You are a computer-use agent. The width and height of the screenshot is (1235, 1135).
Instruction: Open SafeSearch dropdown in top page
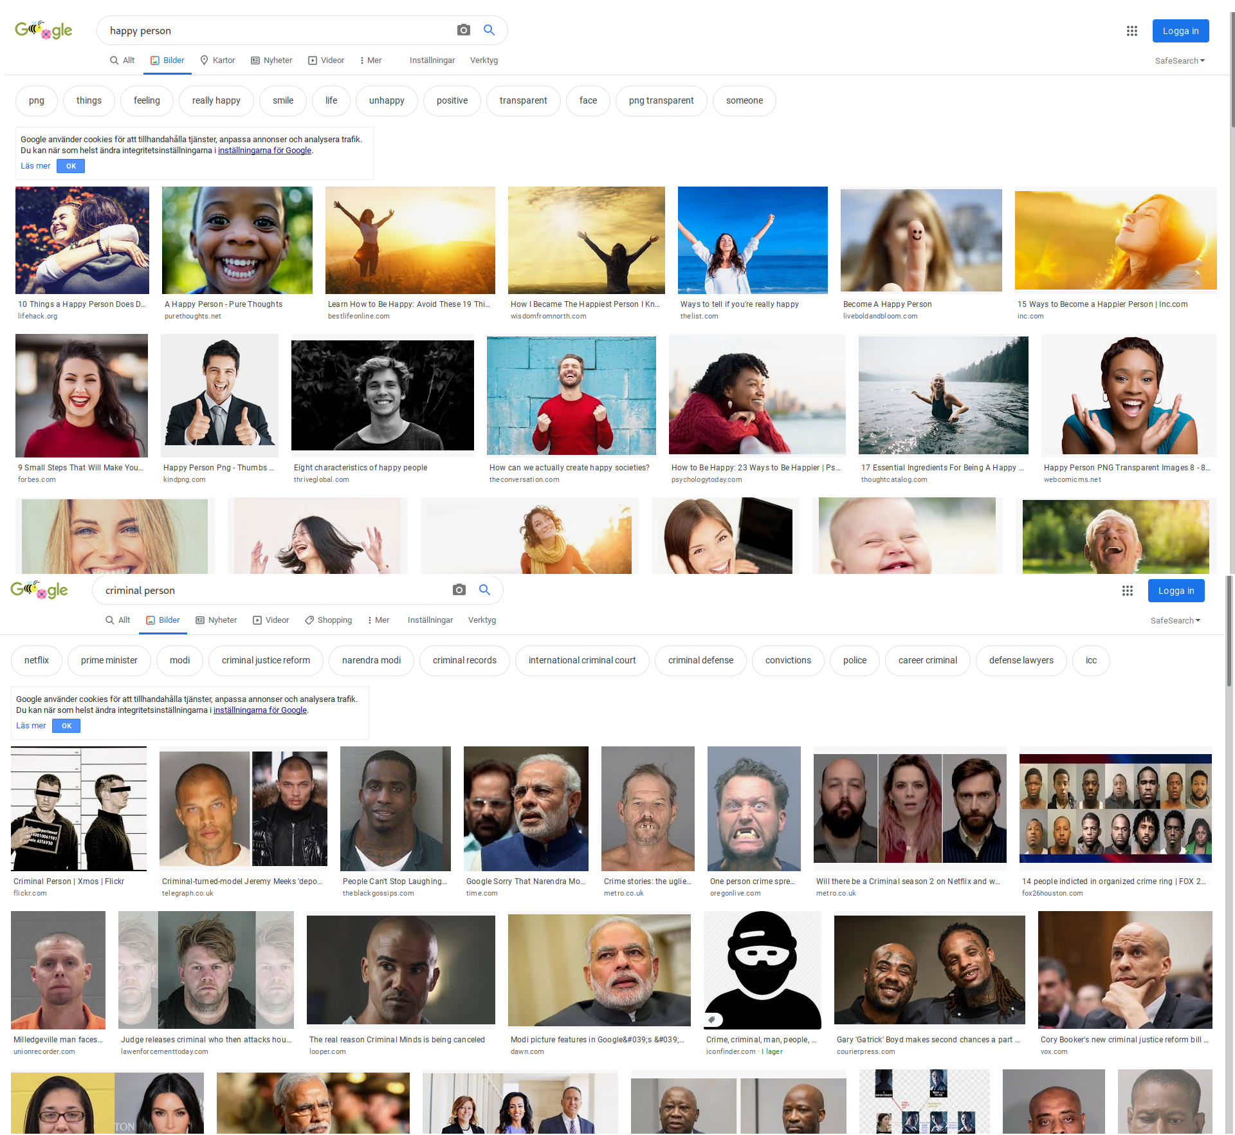pyautogui.click(x=1180, y=61)
